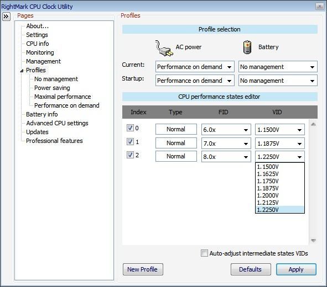The image size is (327, 287).
Task: Click the VID column header
Action: [x=277, y=112]
